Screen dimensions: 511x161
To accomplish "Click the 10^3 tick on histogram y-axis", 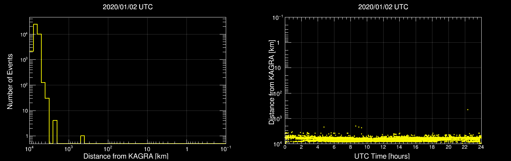I will pos(23,60).
